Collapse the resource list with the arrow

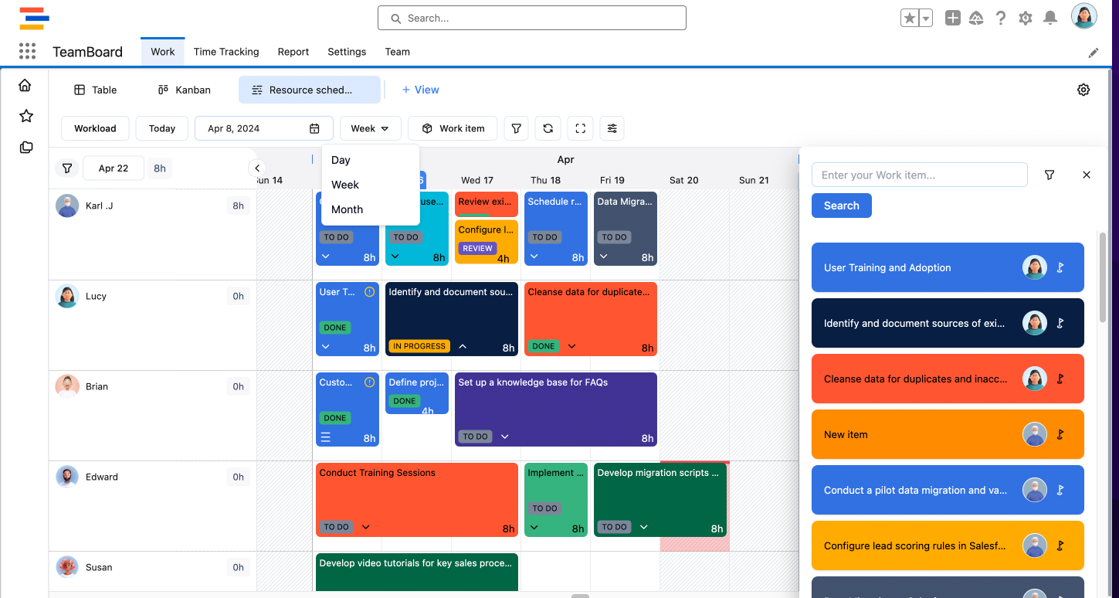[257, 168]
